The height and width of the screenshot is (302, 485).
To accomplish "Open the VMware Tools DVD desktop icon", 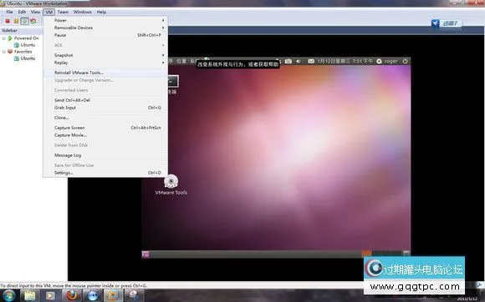I will (171, 184).
